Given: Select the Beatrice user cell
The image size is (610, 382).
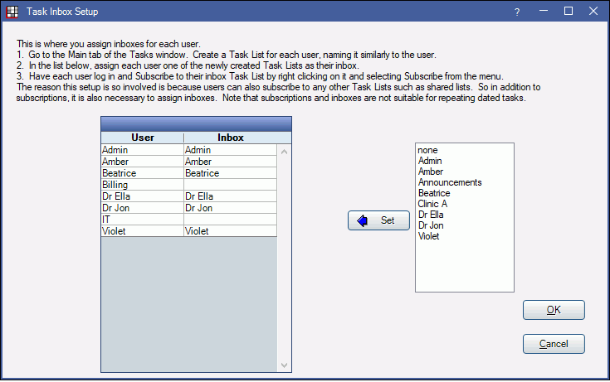Looking at the screenshot, I should (x=143, y=173).
